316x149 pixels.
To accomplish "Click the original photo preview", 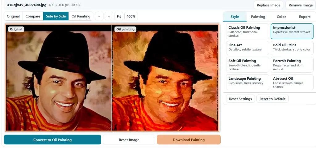I will [x=59, y=78].
